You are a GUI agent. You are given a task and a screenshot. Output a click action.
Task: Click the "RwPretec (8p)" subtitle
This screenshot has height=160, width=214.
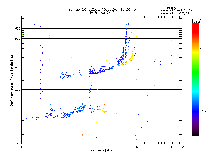pos(101,13)
